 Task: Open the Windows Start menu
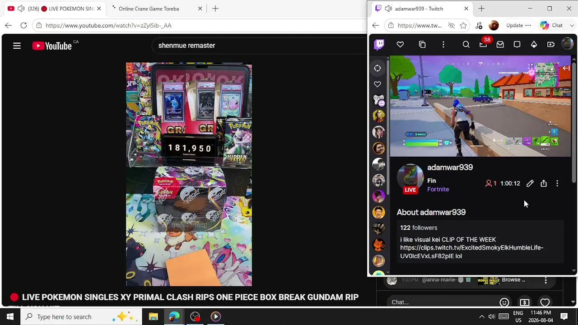click(10, 316)
